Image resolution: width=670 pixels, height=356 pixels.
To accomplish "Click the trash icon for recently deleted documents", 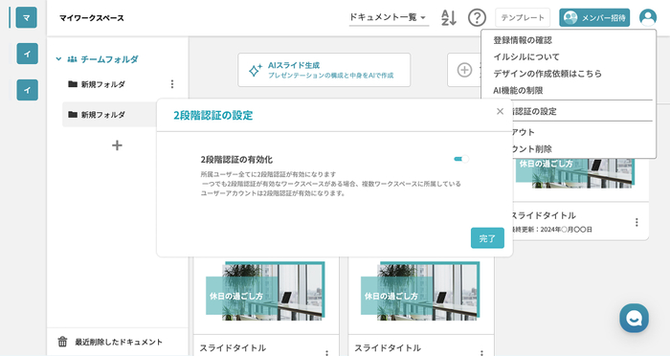I will pyautogui.click(x=62, y=342).
